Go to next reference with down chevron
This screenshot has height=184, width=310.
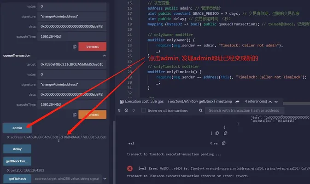click(x=276, y=102)
